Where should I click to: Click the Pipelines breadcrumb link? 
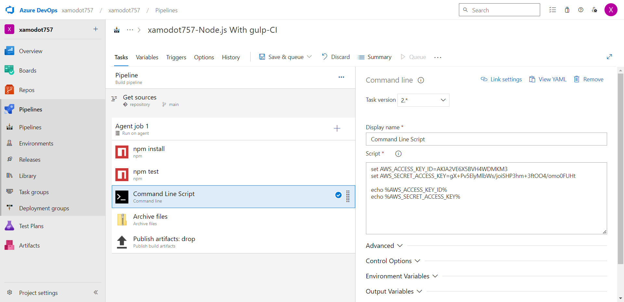[x=166, y=10]
